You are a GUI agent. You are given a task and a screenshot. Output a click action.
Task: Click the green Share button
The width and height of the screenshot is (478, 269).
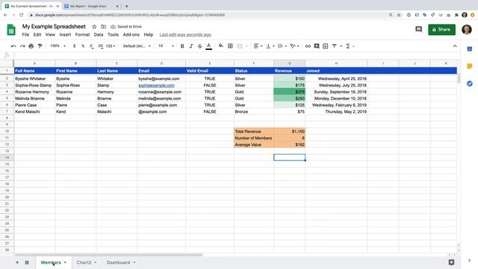[441, 30]
